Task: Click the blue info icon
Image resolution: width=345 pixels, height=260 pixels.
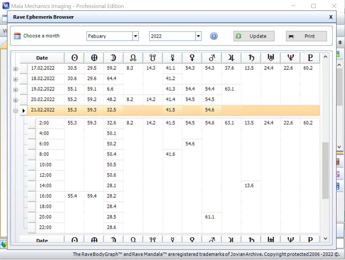Action: [214, 36]
